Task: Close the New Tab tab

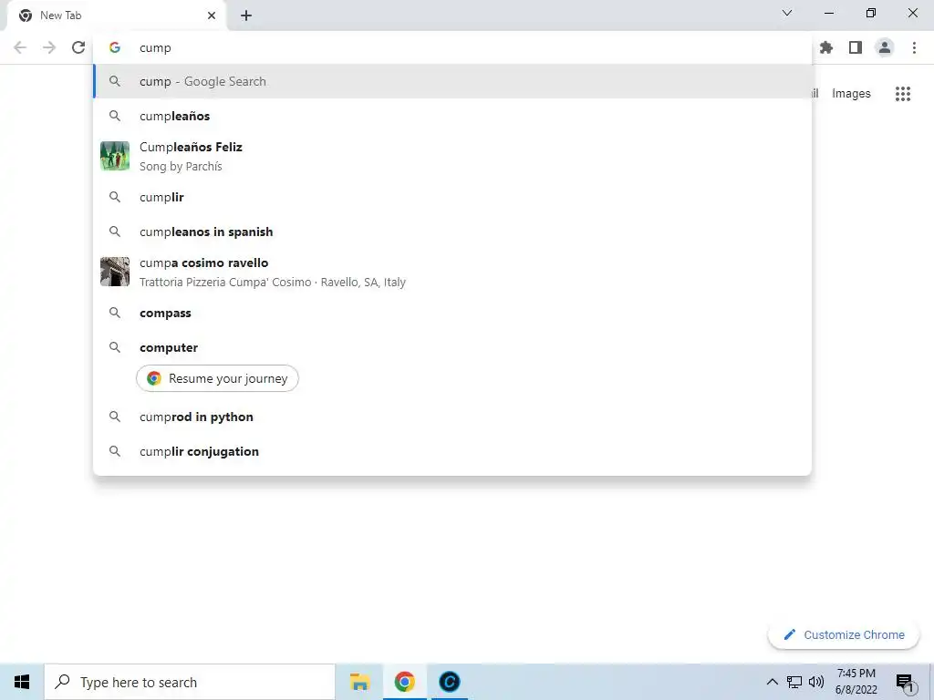Action: [x=212, y=15]
